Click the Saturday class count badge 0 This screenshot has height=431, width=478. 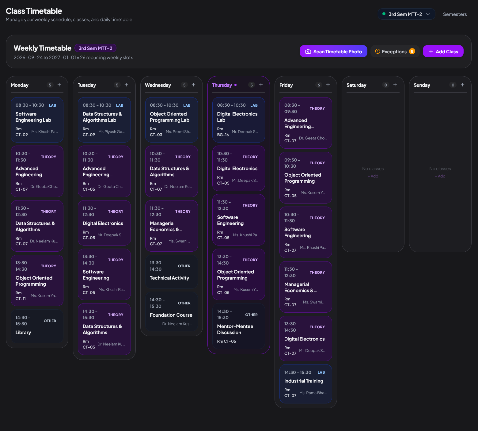click(x=386, y=85)
